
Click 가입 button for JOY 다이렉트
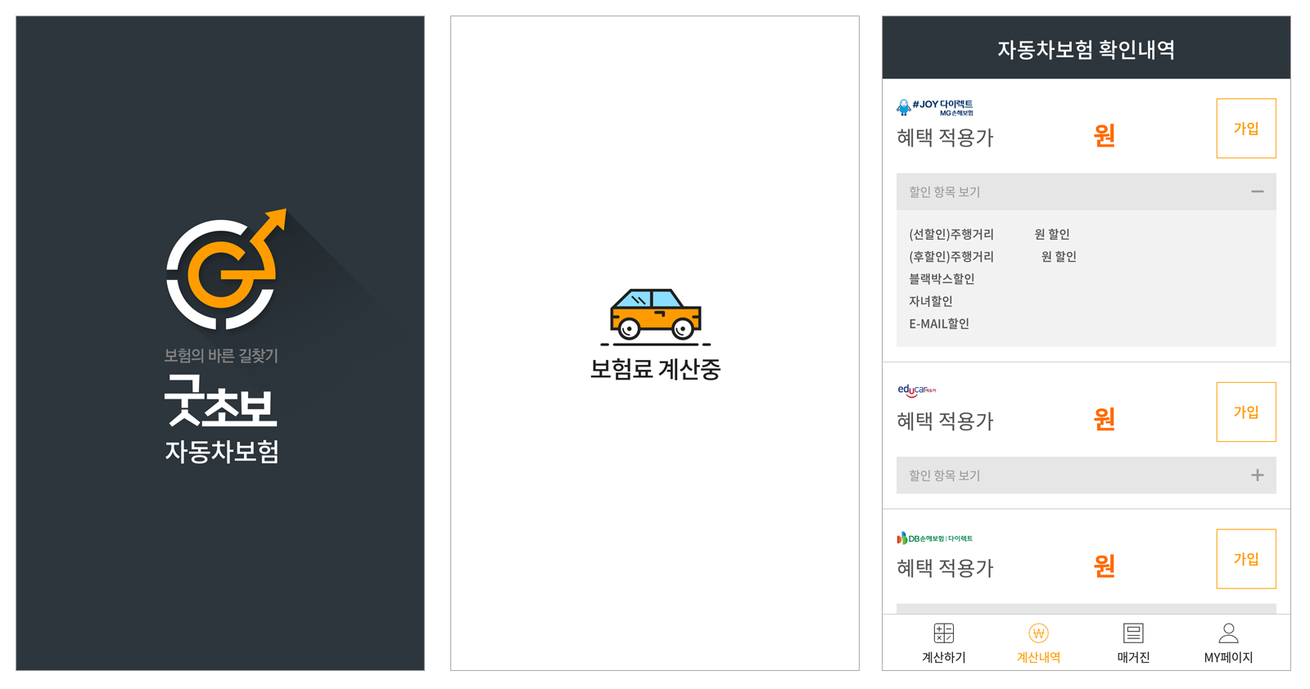coord(1246,128)
